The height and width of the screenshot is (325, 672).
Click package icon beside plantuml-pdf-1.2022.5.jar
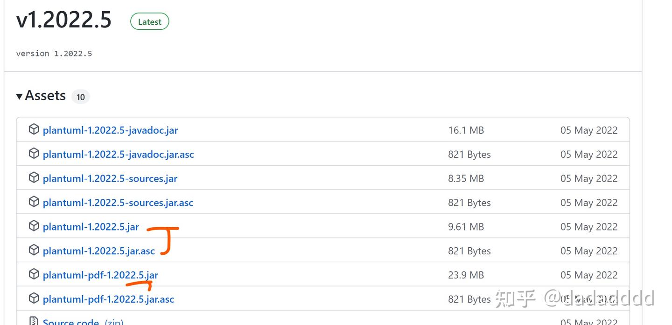(x=34, y=275)
